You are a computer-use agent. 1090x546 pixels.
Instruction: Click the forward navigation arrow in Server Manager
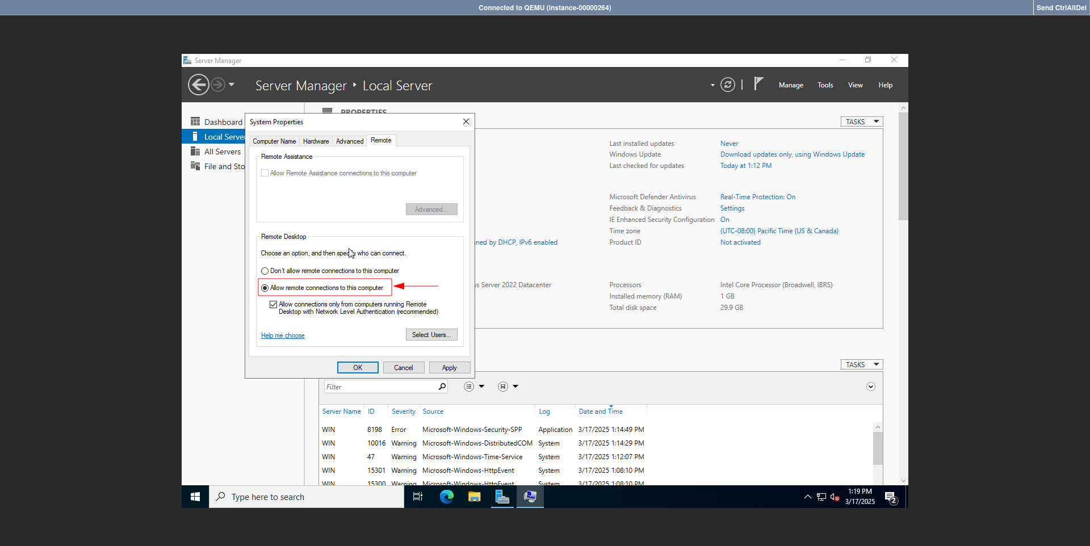pos(218,85)
